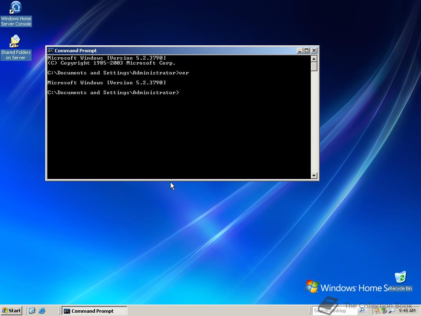
Task: Open the Windows Home Server Console shortcut
Action: (x=16, y=14)
